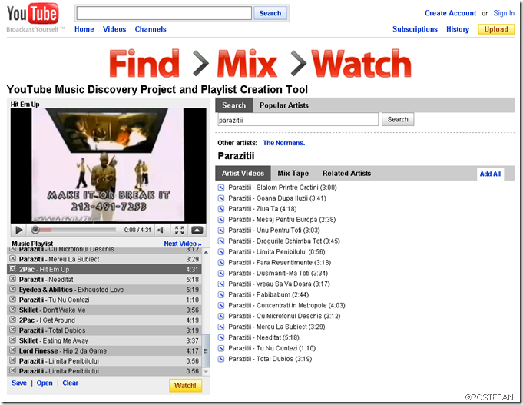Remove Hip 2 da Game from playlist
Screen dimensions: 523x405
tap(13, 350)
